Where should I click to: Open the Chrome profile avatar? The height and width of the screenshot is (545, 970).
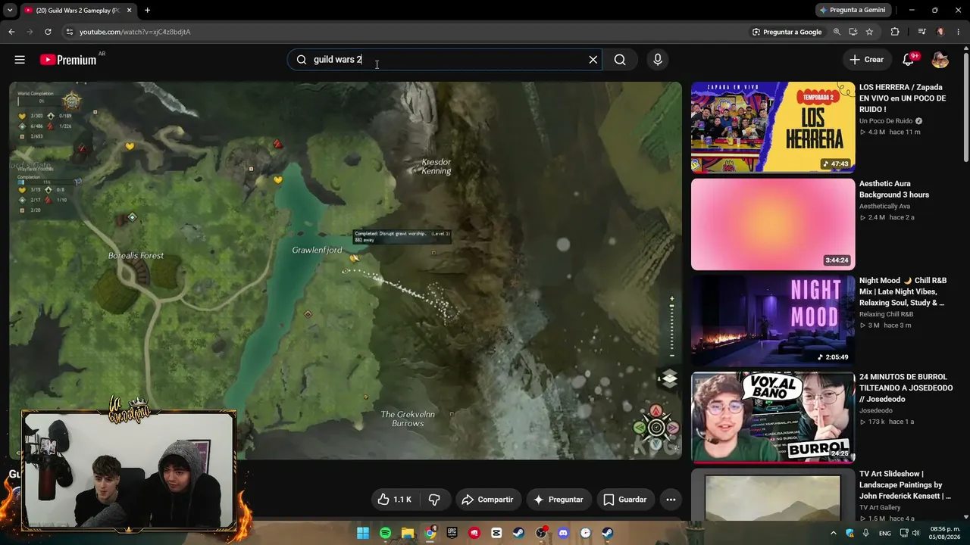point(940,32)
